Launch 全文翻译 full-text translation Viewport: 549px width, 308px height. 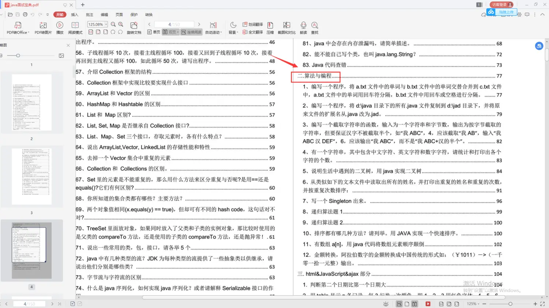pyautogui.click(x=253, y=32)
